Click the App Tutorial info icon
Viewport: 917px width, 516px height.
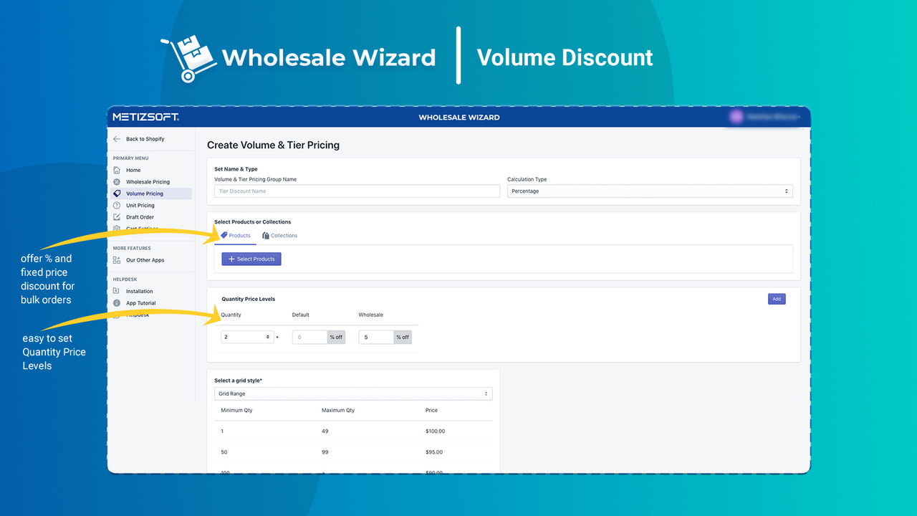[117, 303]
